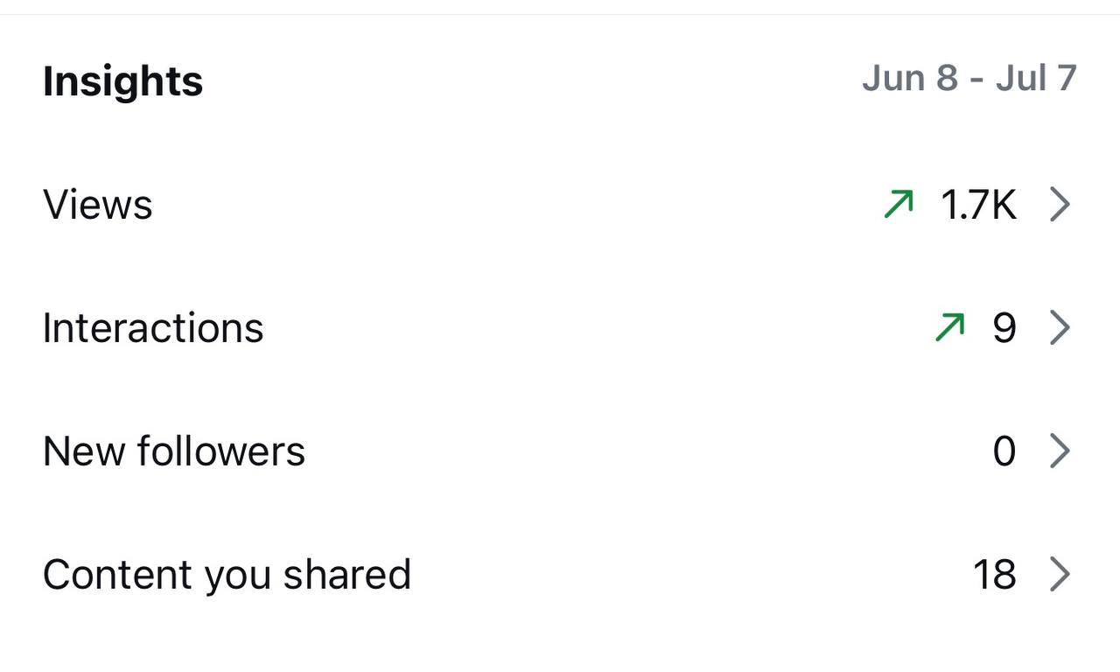Viewport: 1120px width, 672px height.
Task: Click the green trend arrow beside Interactions
Action: pyautogui.click(x=950, y=328)
